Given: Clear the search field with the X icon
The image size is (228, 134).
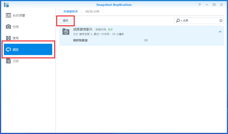Looking at the screenshot, I should coord(221,21).
